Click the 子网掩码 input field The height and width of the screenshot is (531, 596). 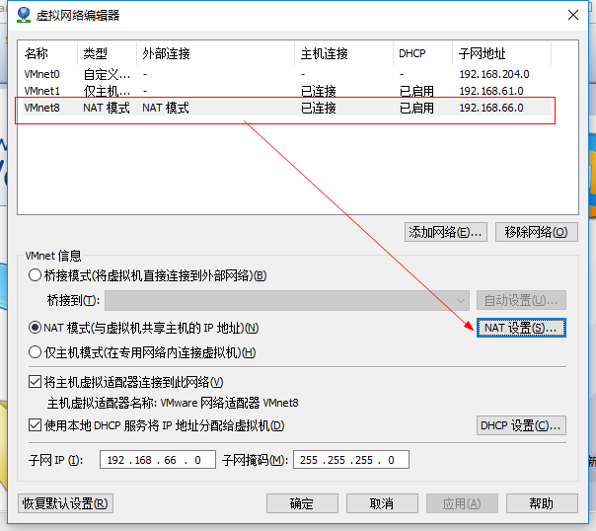click(351, 460)
